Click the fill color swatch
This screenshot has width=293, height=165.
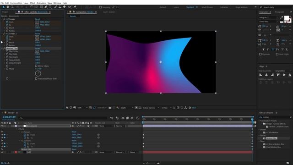(287, 18)
